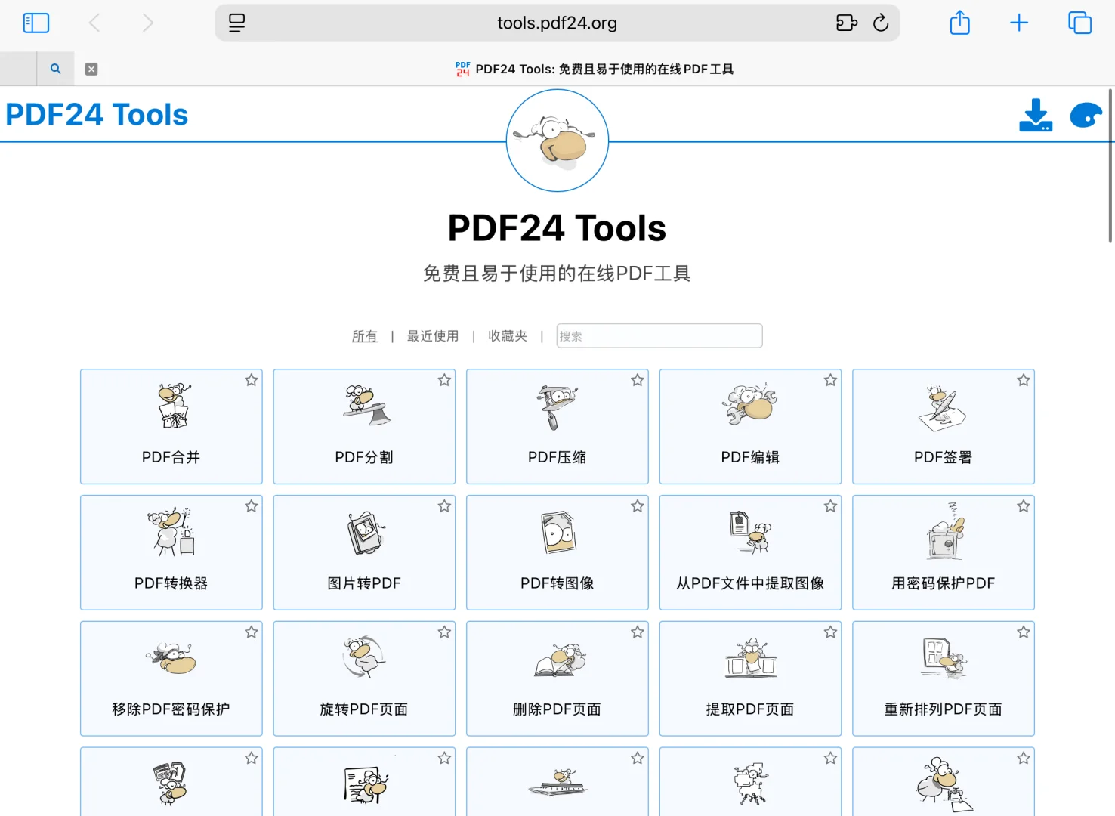Reload the tools.pdf24.org page
This screenshot has width=1115, height=816.
pos(881,23)
